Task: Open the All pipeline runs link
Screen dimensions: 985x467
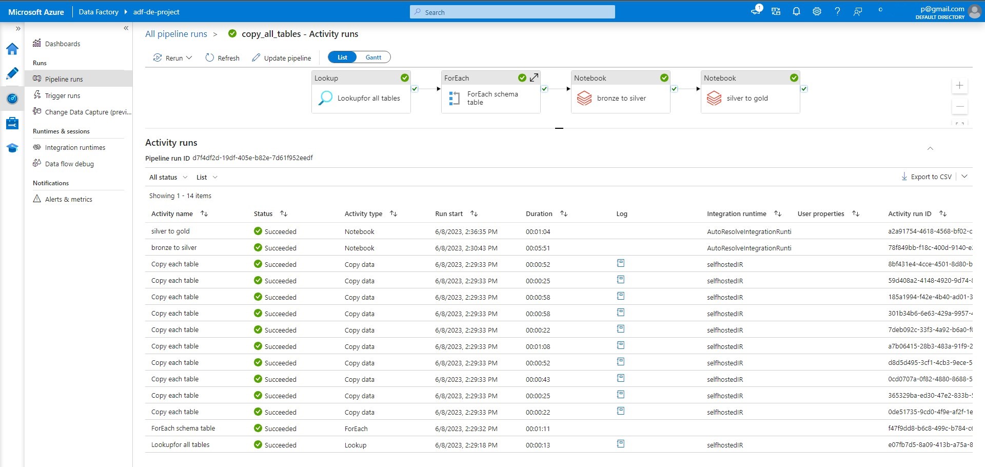Action: (176, 34)
